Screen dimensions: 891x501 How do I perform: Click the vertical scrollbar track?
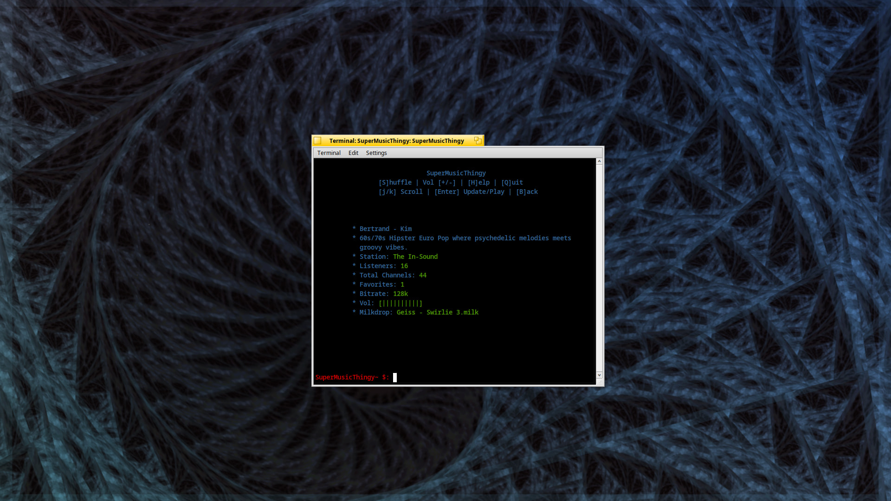click(599, 269)
